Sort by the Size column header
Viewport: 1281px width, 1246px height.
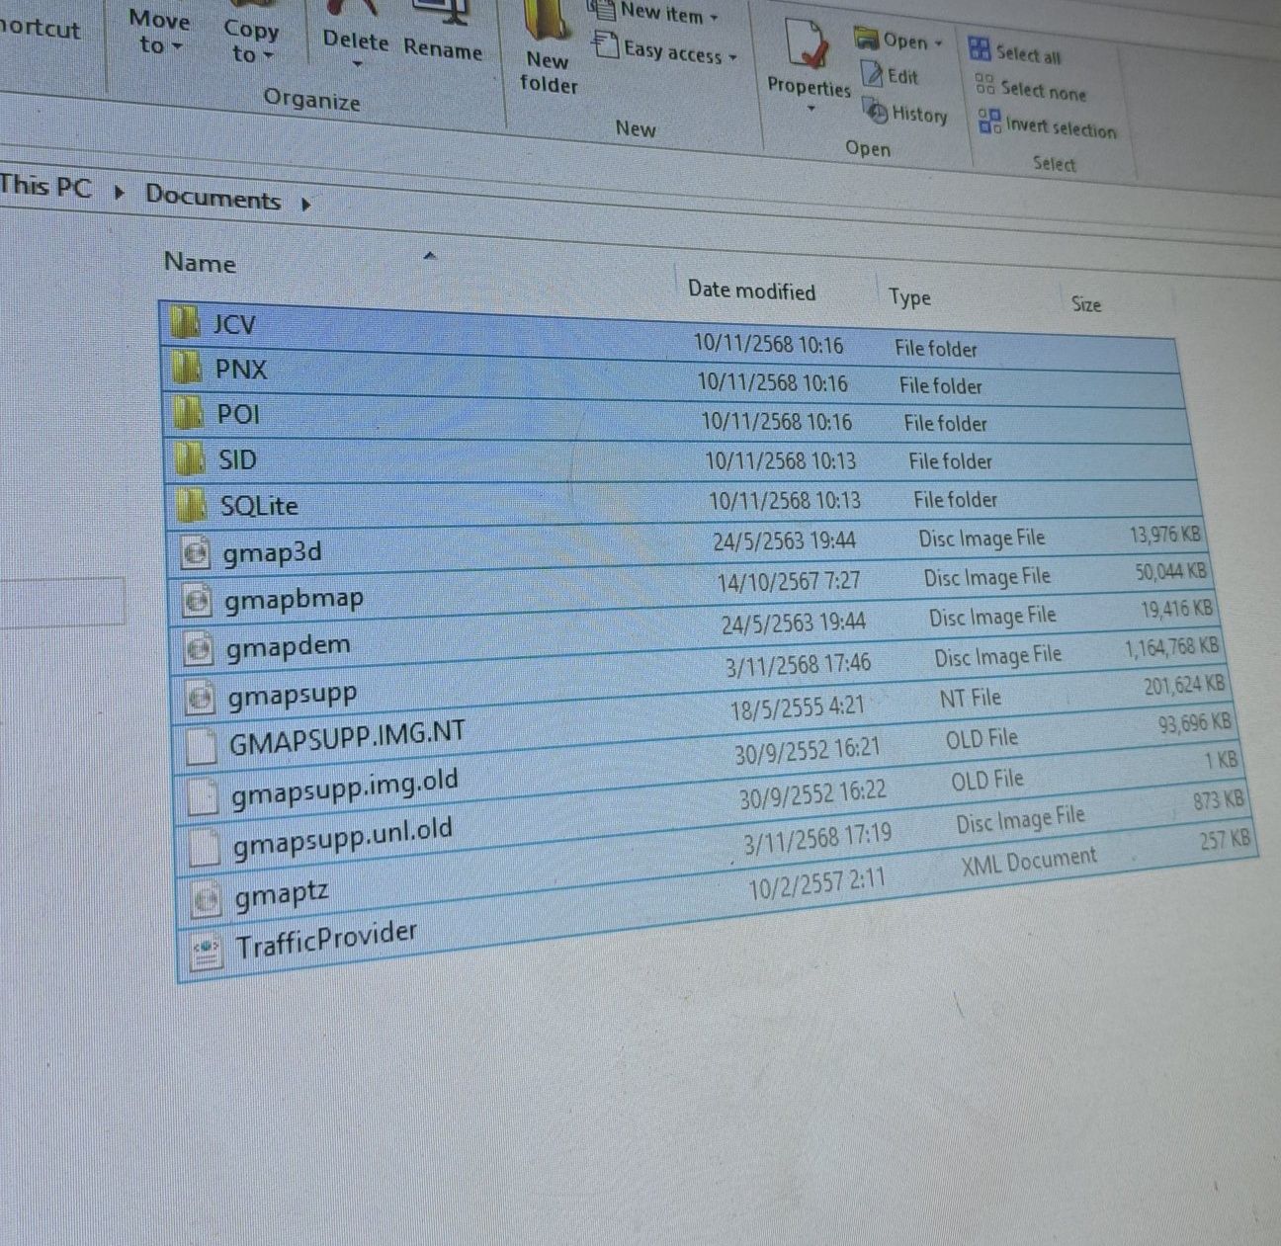pyautogui.click(x=1085, y=304)
